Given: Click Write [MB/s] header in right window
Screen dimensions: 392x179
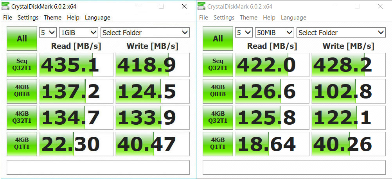Looking at the screenshot, I should pyautogui.click(x=349, y=46).
